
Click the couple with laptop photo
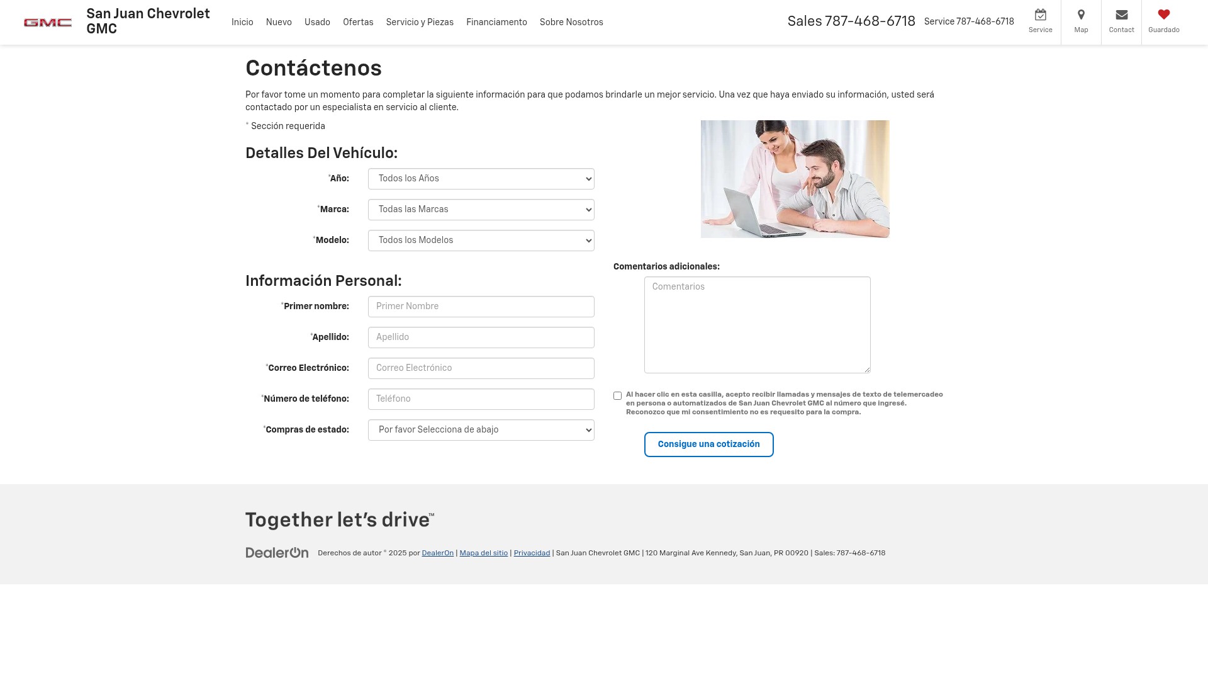tap(795, 179)
